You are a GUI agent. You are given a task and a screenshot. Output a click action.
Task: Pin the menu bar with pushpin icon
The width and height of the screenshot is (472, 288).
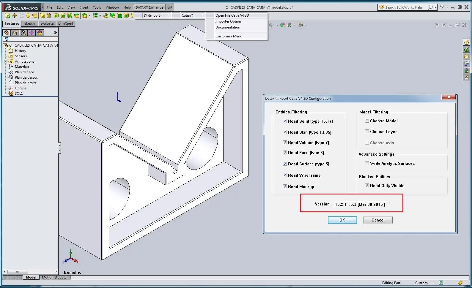click(169, 7)
